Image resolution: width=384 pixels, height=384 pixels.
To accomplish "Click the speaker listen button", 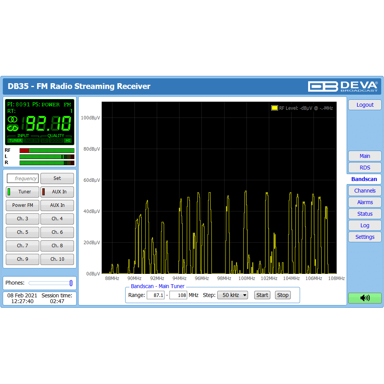I will pos(364,298).
